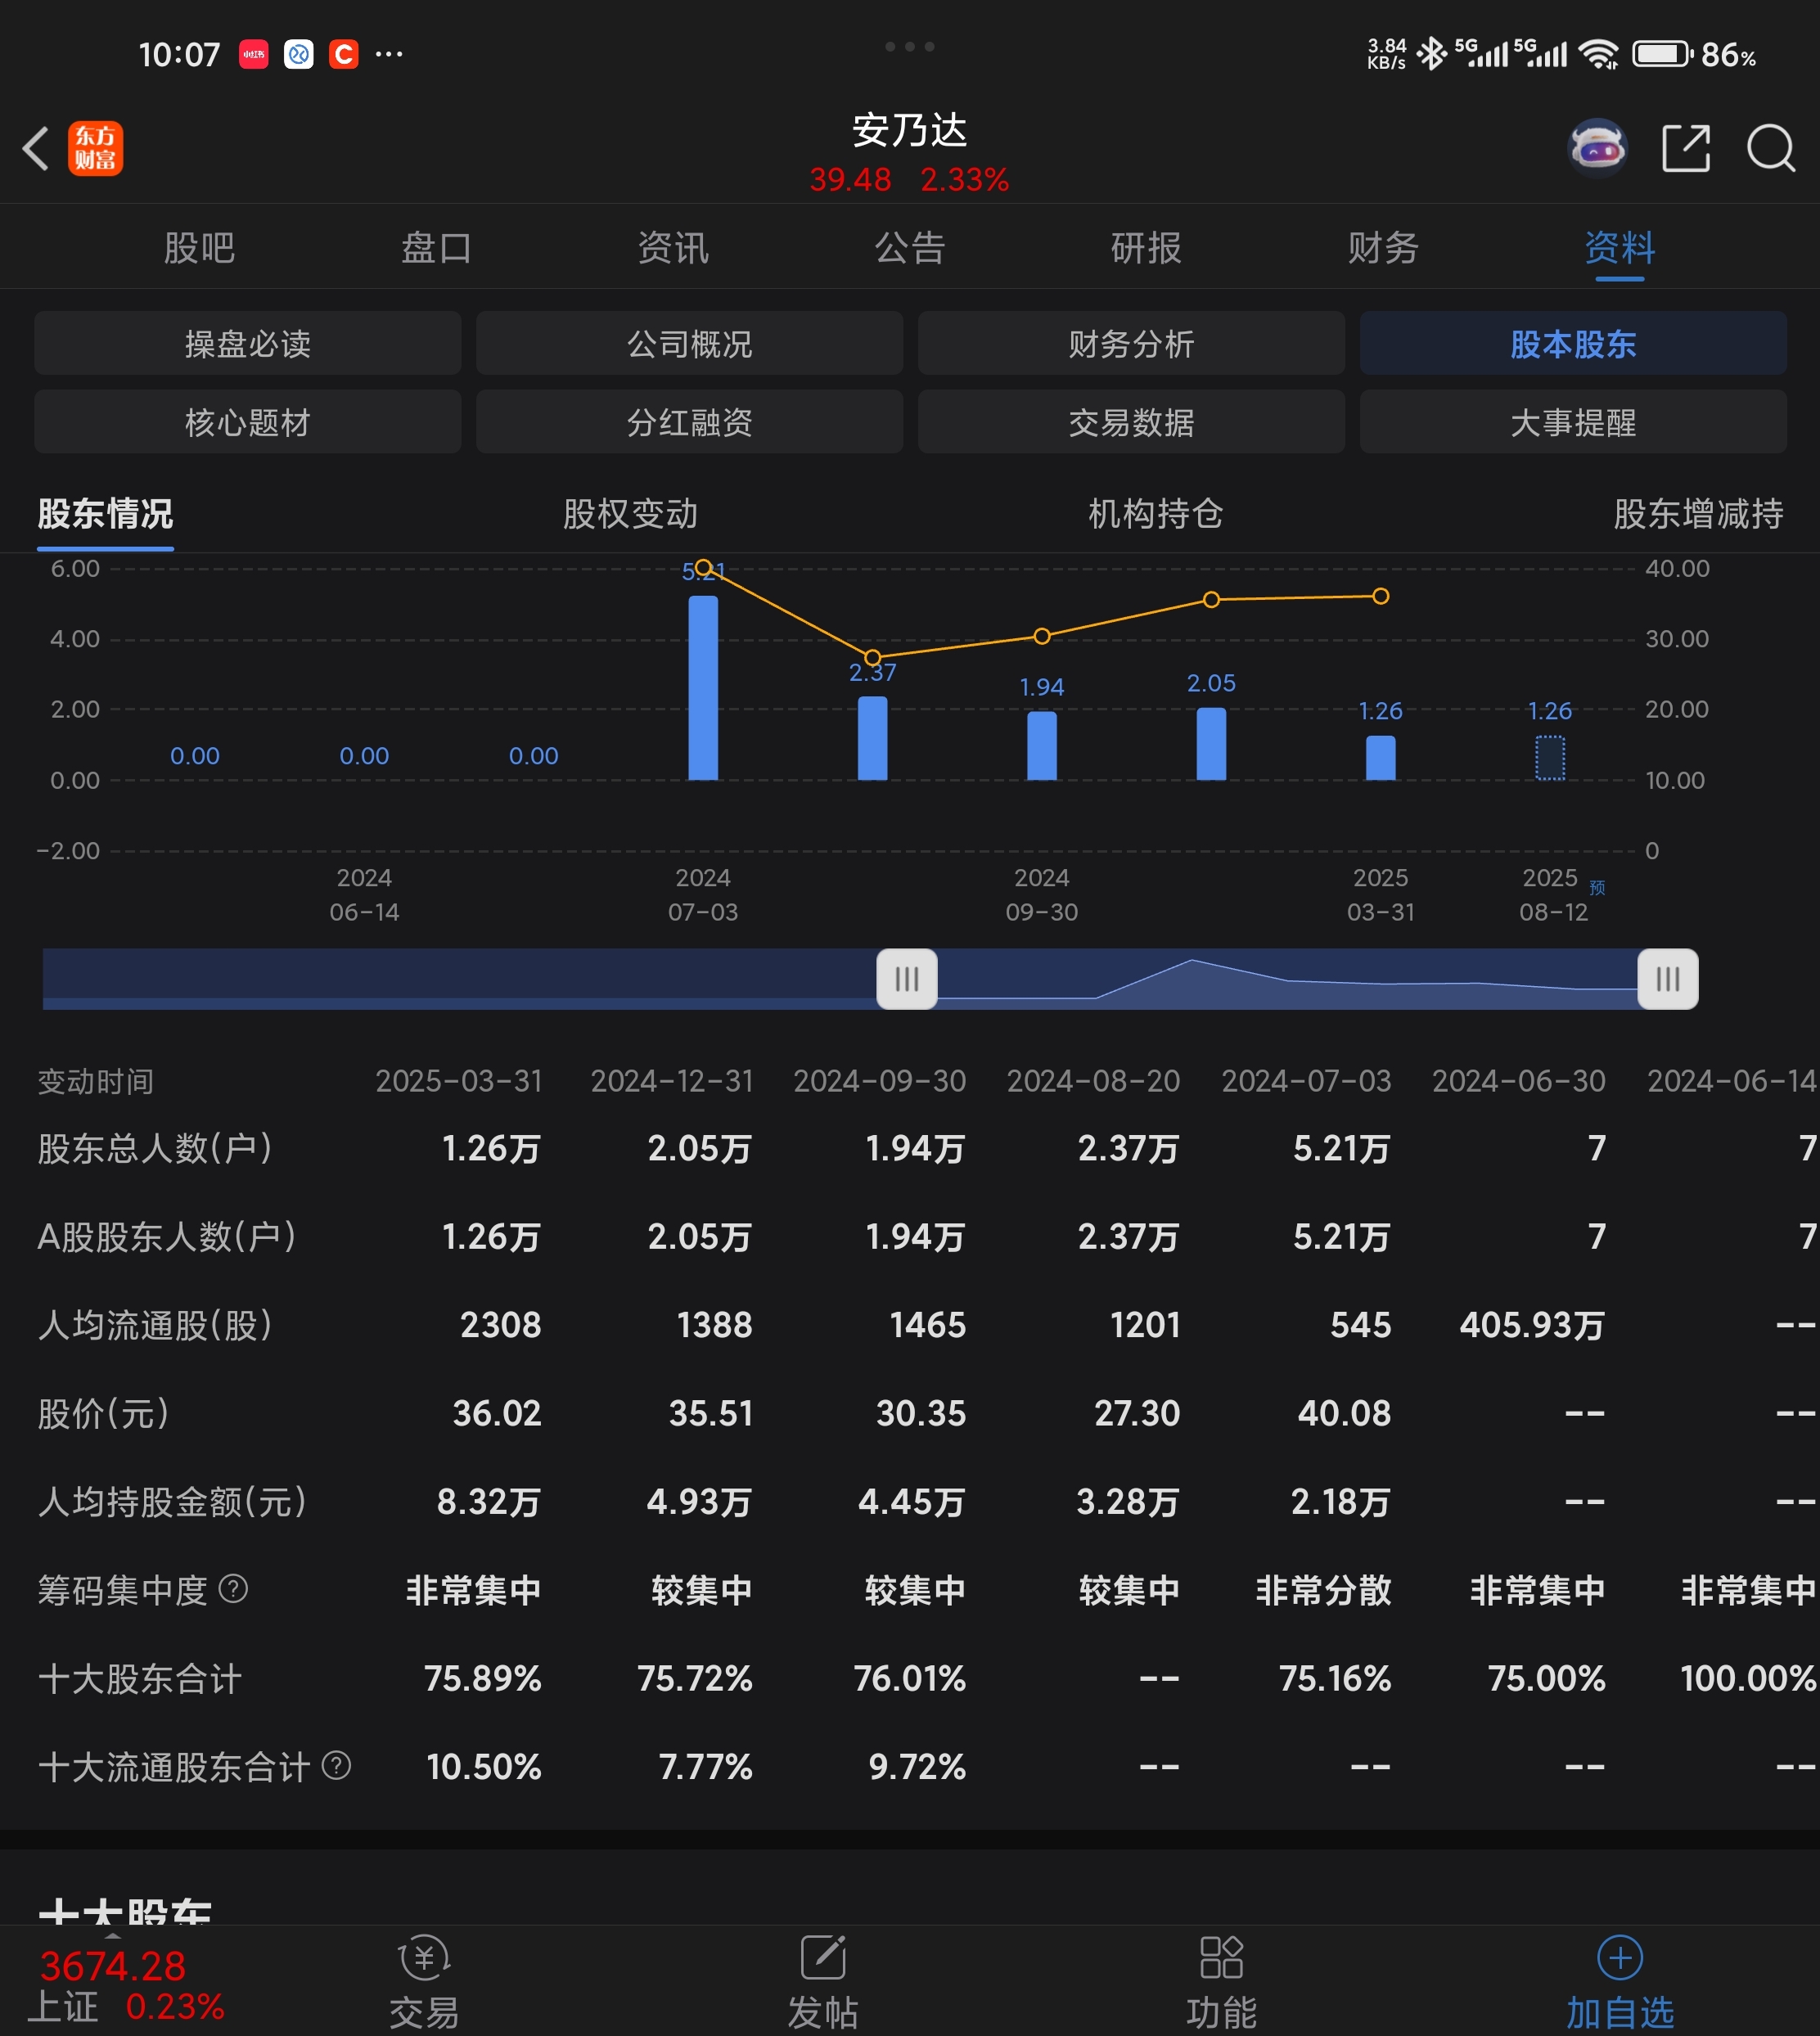1820x2036 pixels.
Task: Tap the 1.94 bar in chart
Action: (x=1042, y=746)
